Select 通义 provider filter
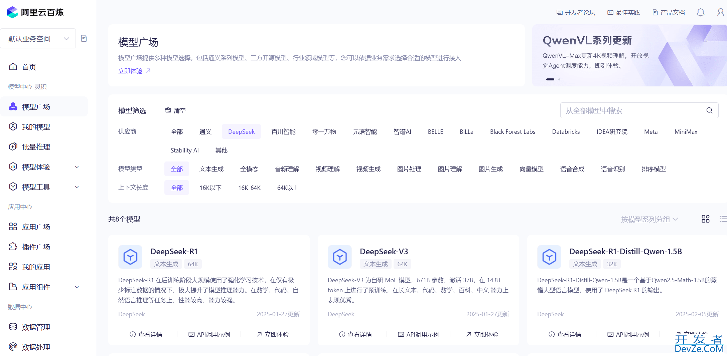 [x=205, y=132]
